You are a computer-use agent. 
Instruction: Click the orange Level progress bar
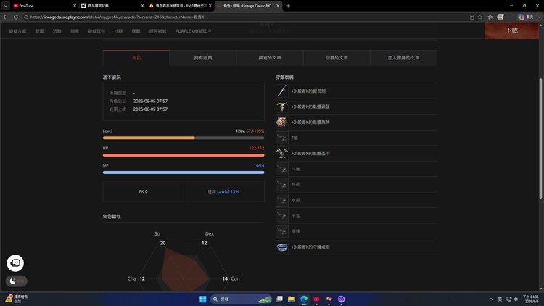(x=184, y=138)
